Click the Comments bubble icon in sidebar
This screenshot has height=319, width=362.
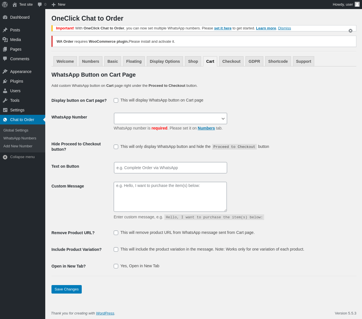5,59
